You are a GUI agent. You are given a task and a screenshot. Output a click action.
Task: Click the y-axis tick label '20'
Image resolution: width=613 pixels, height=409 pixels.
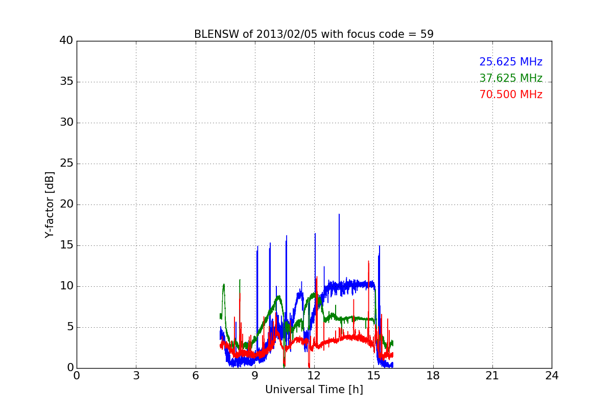tap(66, 204)
